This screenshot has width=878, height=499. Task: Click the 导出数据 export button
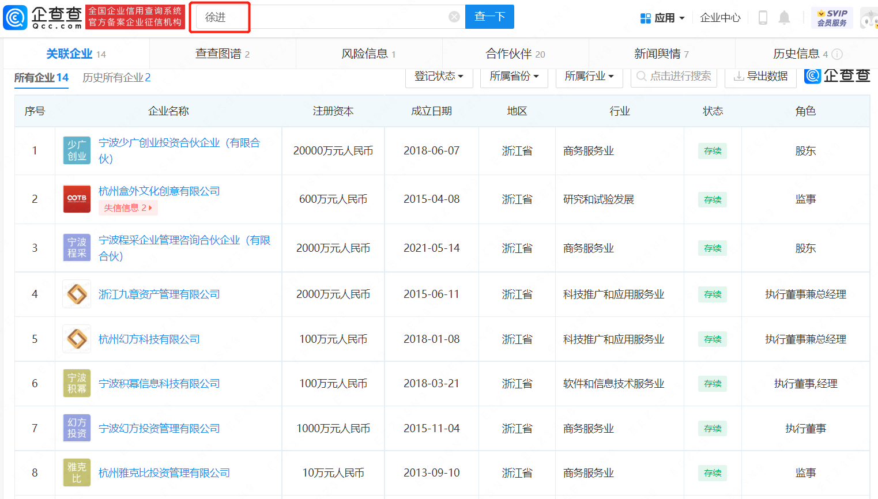coord(760,77)
